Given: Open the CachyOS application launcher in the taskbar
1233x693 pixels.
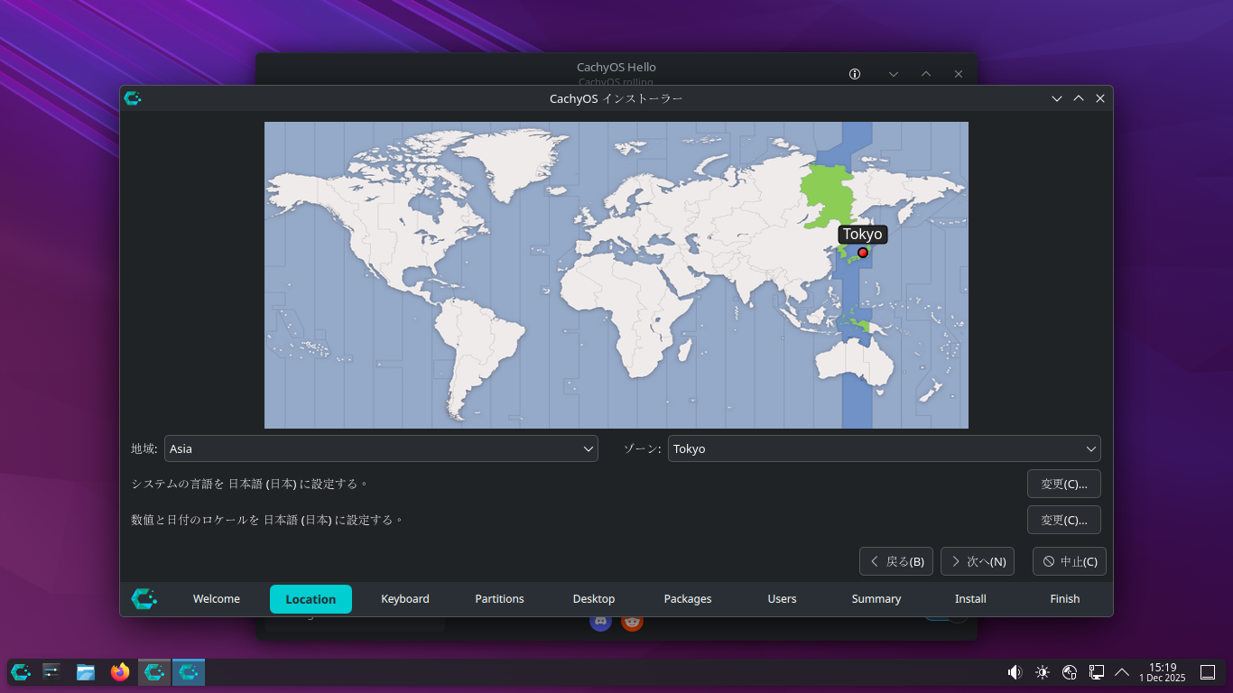Looking at the screenshot, I should [21, 671].
